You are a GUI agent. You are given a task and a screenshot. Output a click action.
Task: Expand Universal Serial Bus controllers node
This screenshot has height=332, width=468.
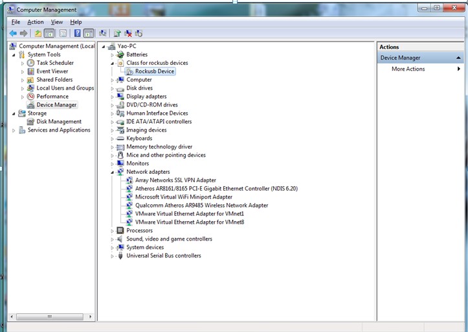pyautogui.click(x=113, y=255)
